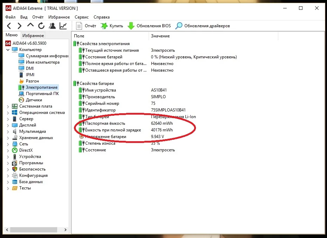327x238 pixels.
Task: Expand the Сервер tree node
Action: coord(8,119)
